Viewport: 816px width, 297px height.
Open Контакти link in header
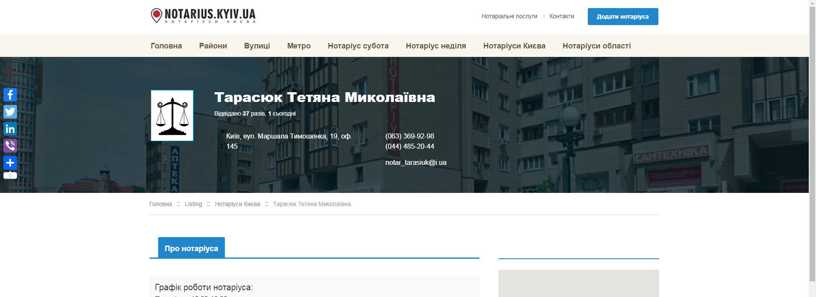pos(561,16)
